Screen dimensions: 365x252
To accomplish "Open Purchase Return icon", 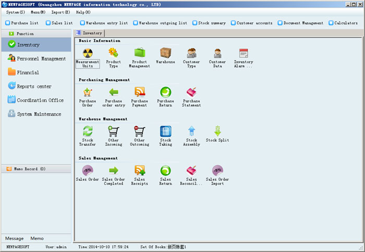I will click(165, 92).
